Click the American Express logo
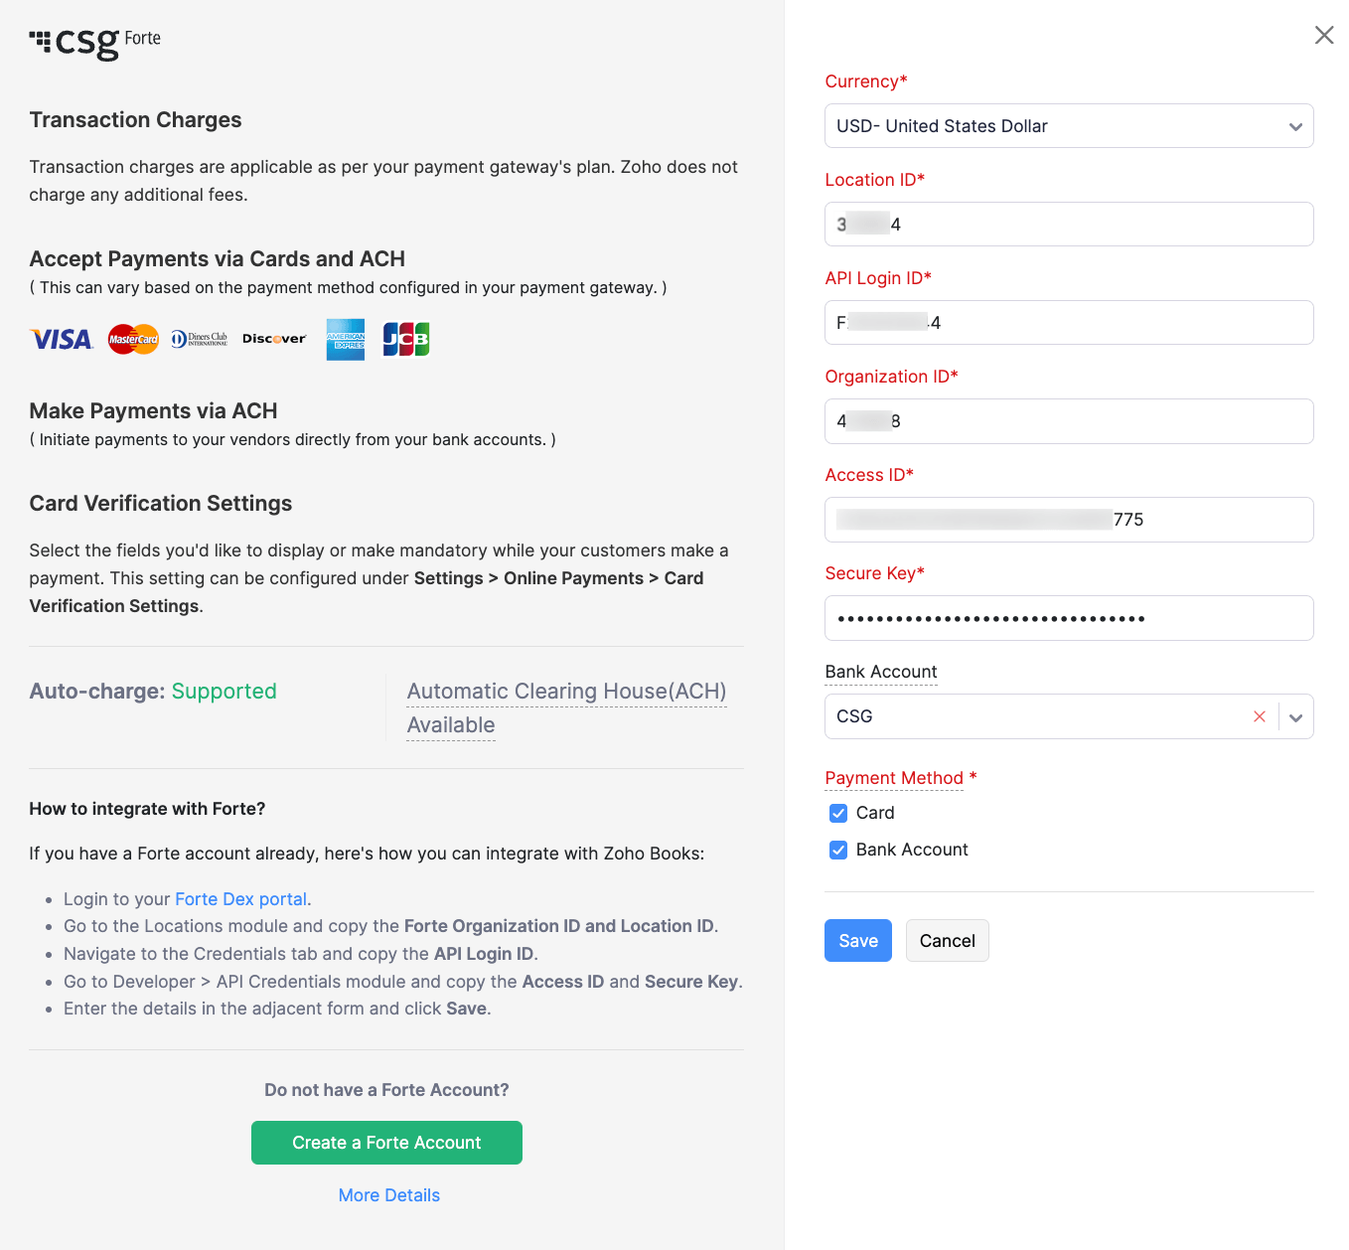 pyautogui.click(x=346, y=340)
